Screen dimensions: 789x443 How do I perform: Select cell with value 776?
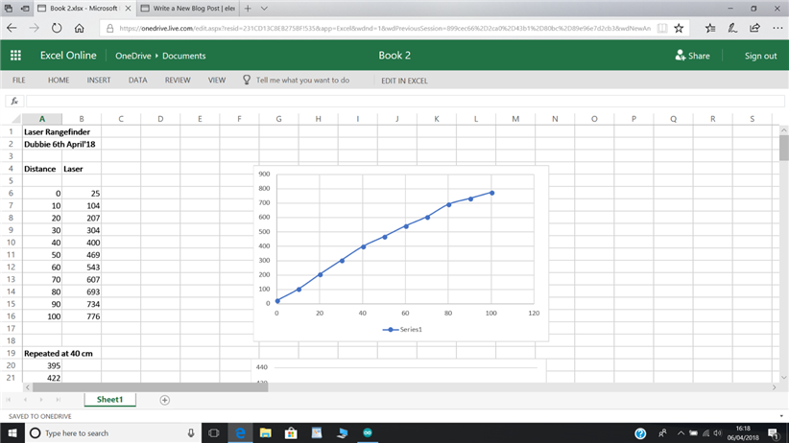(82, 316)
